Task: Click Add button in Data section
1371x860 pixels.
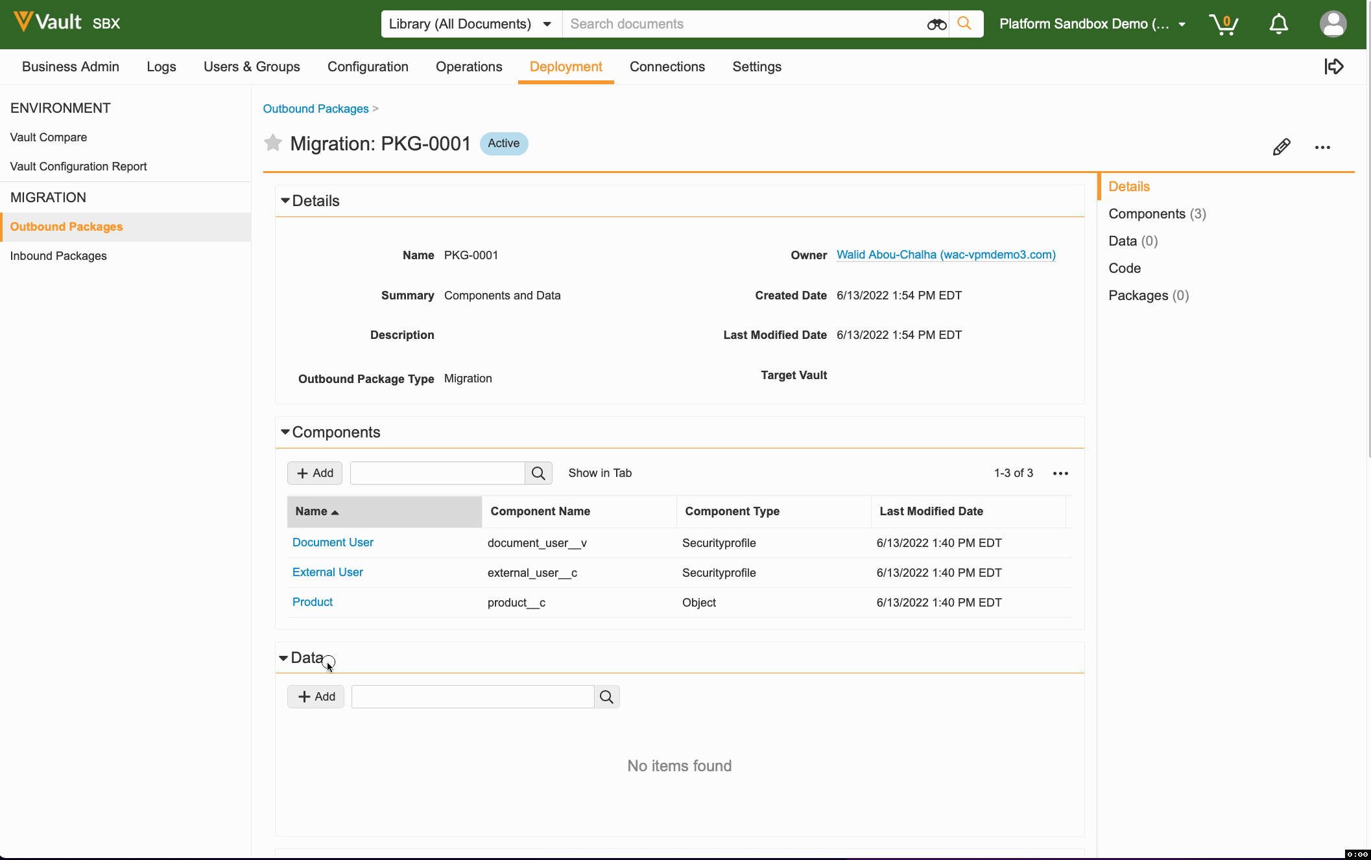Action: click(x=316, y=697)
